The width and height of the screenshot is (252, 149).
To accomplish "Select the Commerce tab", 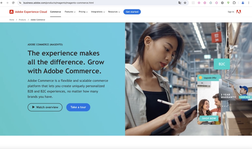I will click(x=55, y=12).
